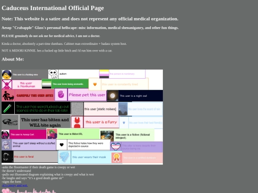Viewport: 258px width, 193px height.
Task: Click the stuffed animal icon
Action: click(x=7, y=145)
